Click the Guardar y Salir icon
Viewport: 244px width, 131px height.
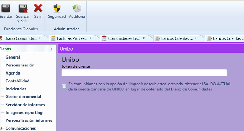pyautogui.click(x=23, y=8)
